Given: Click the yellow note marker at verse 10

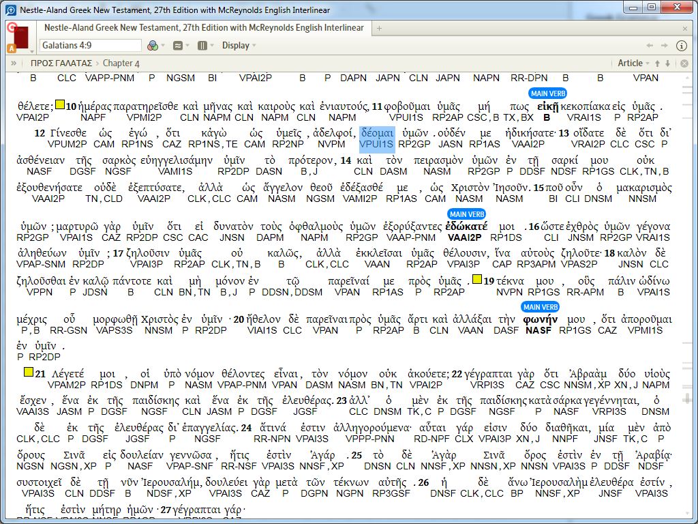Looking at the screenshot, I should click(60, 105).
